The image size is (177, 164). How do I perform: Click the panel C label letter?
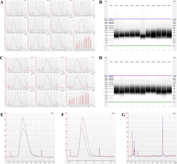point(2,58)
